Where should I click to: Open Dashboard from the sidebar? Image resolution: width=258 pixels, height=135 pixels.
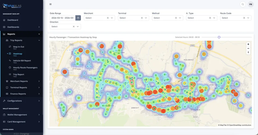point(21,20)
